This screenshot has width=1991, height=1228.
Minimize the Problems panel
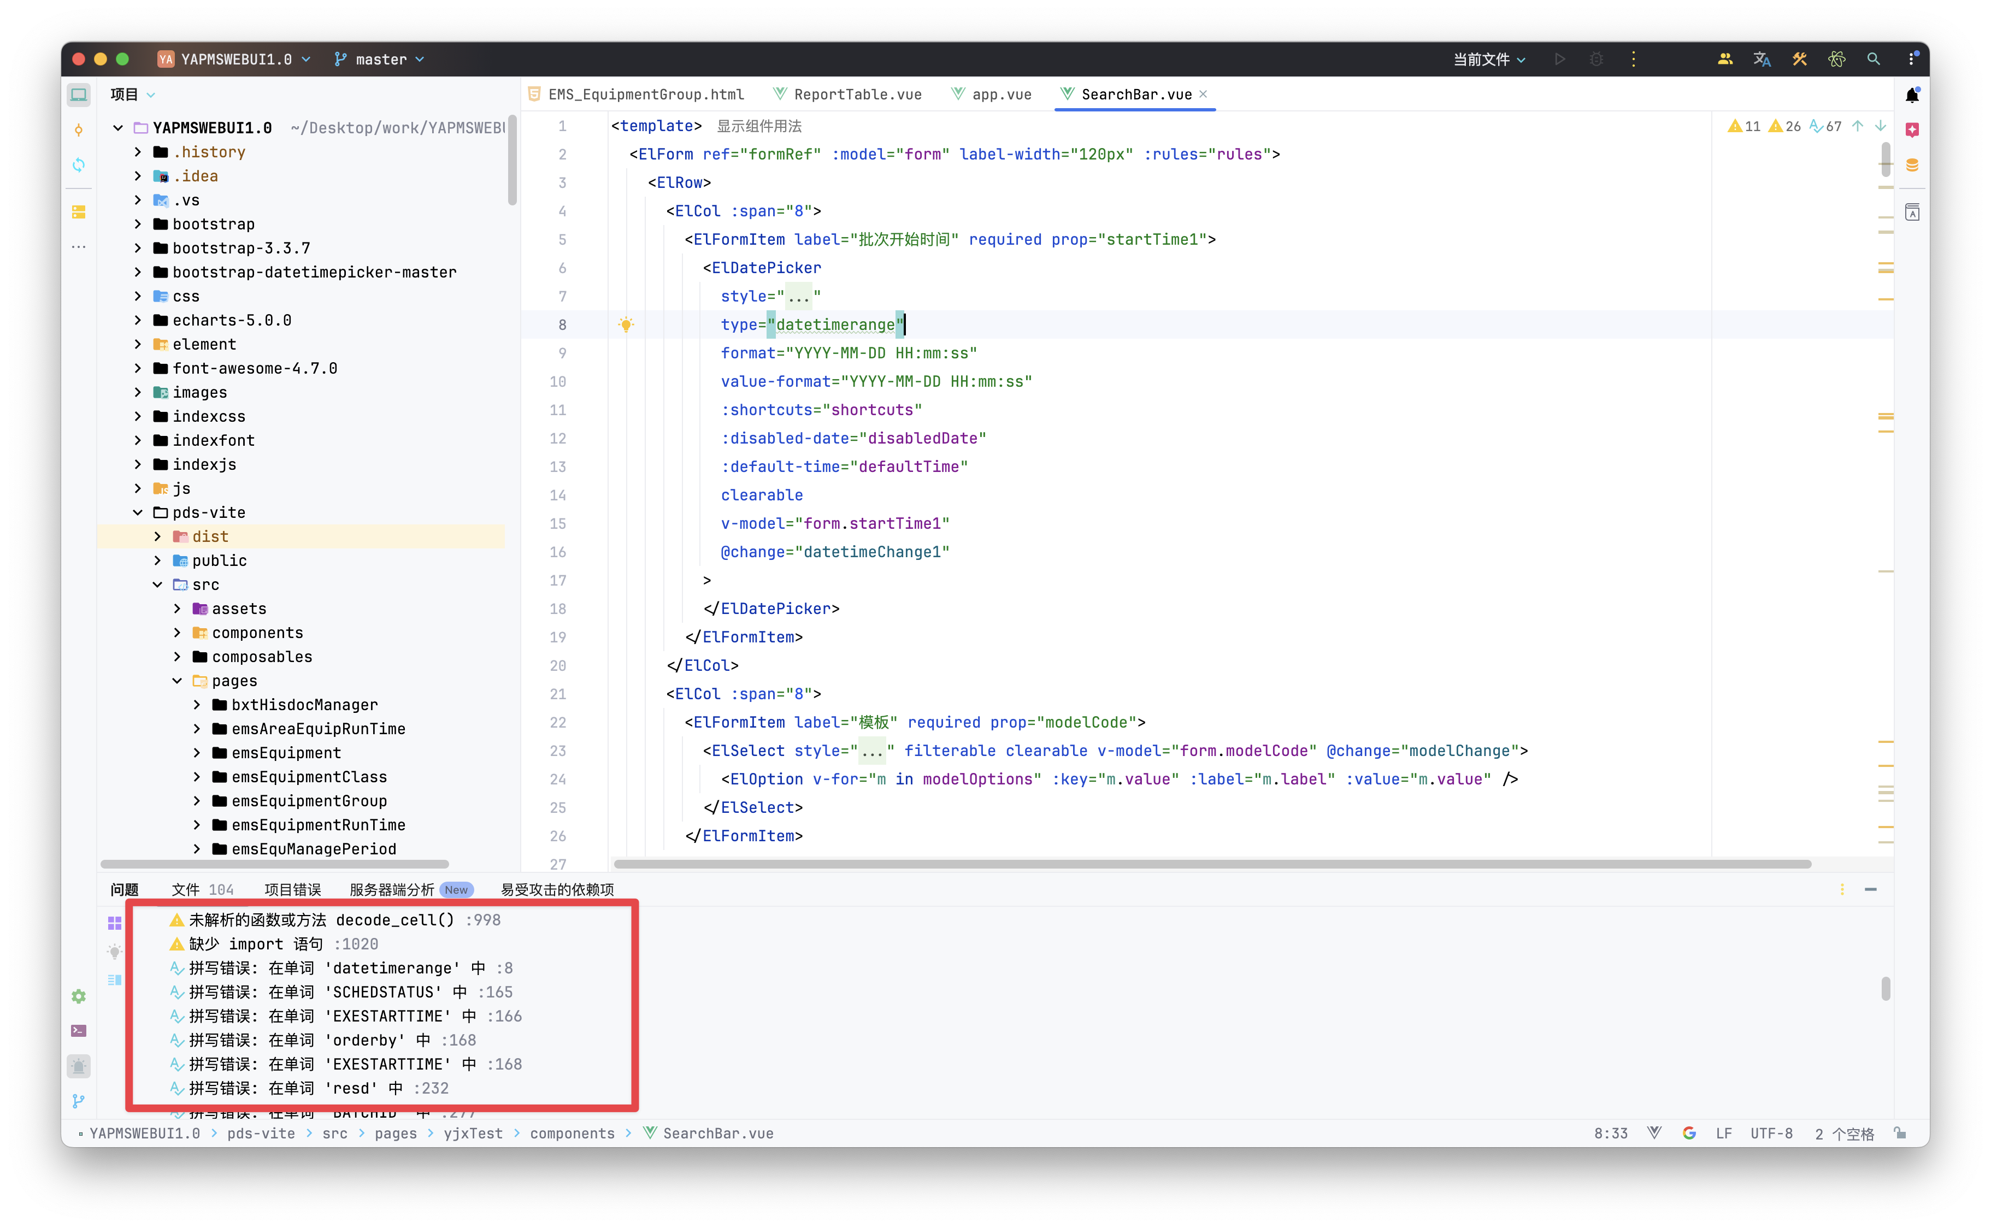tap(1871, 889)
